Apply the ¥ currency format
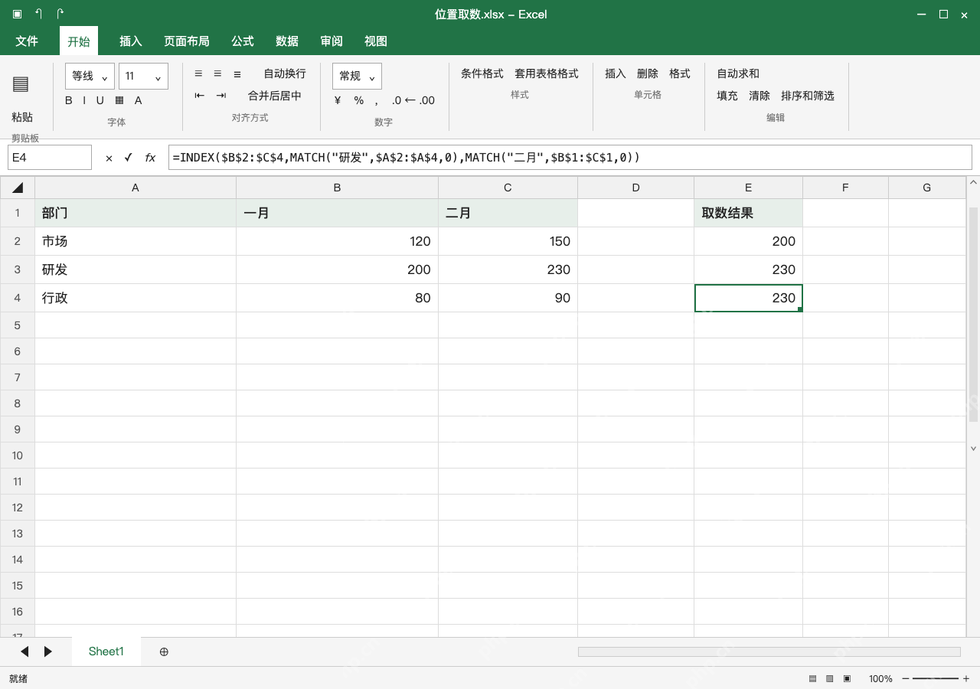This screenshot has width=980, height=689. pos(338,100)
